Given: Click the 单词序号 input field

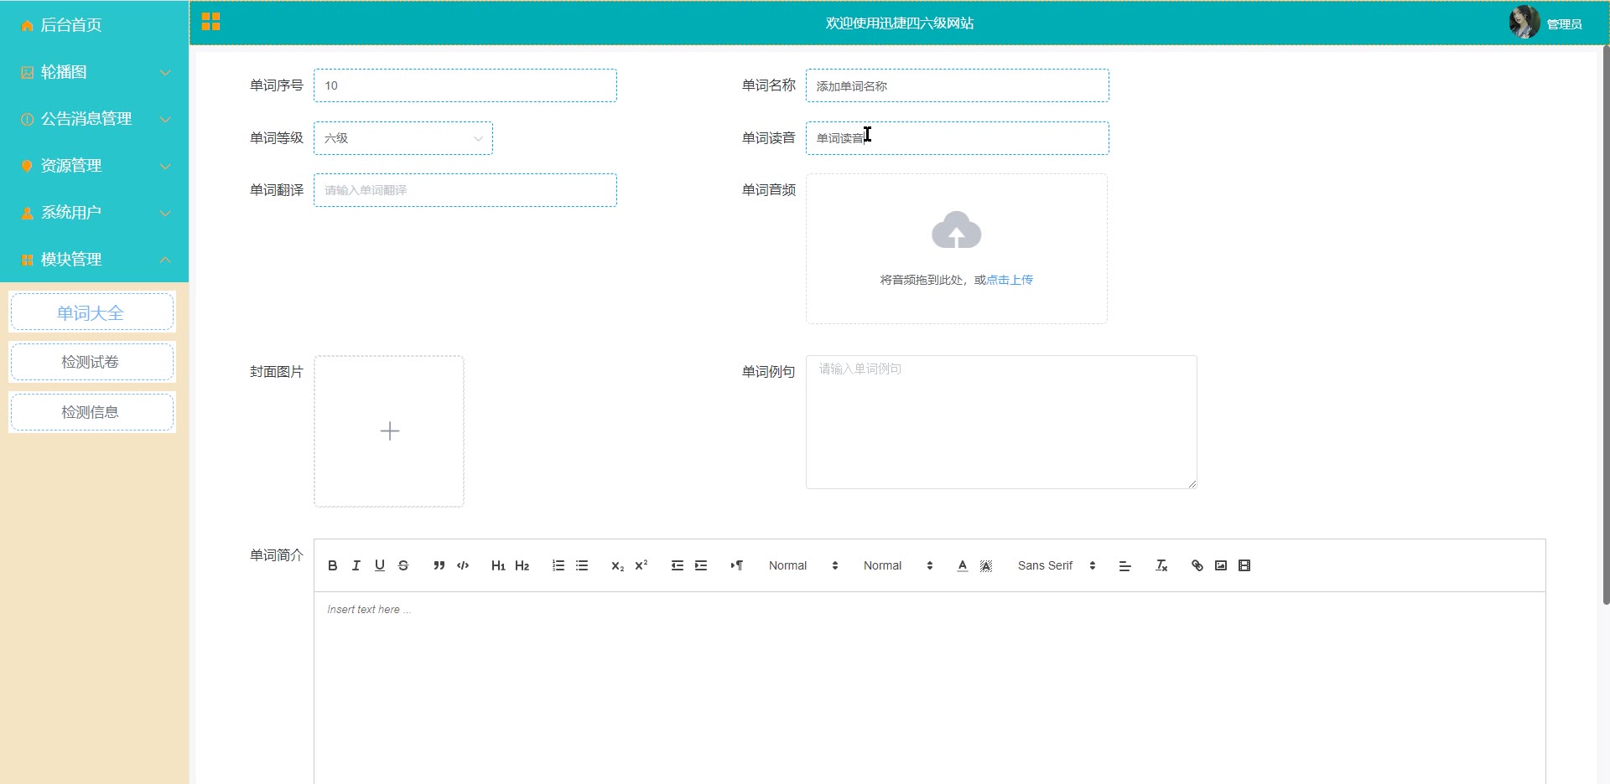Looking at the screenshot, I should click(x=465, y=85).
